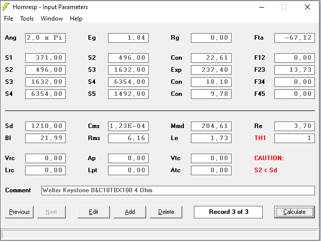The height and width of the screenshot is (242, 321).
Task: Click the Con field showing 18,10
Action: click(x=211, y=82)
